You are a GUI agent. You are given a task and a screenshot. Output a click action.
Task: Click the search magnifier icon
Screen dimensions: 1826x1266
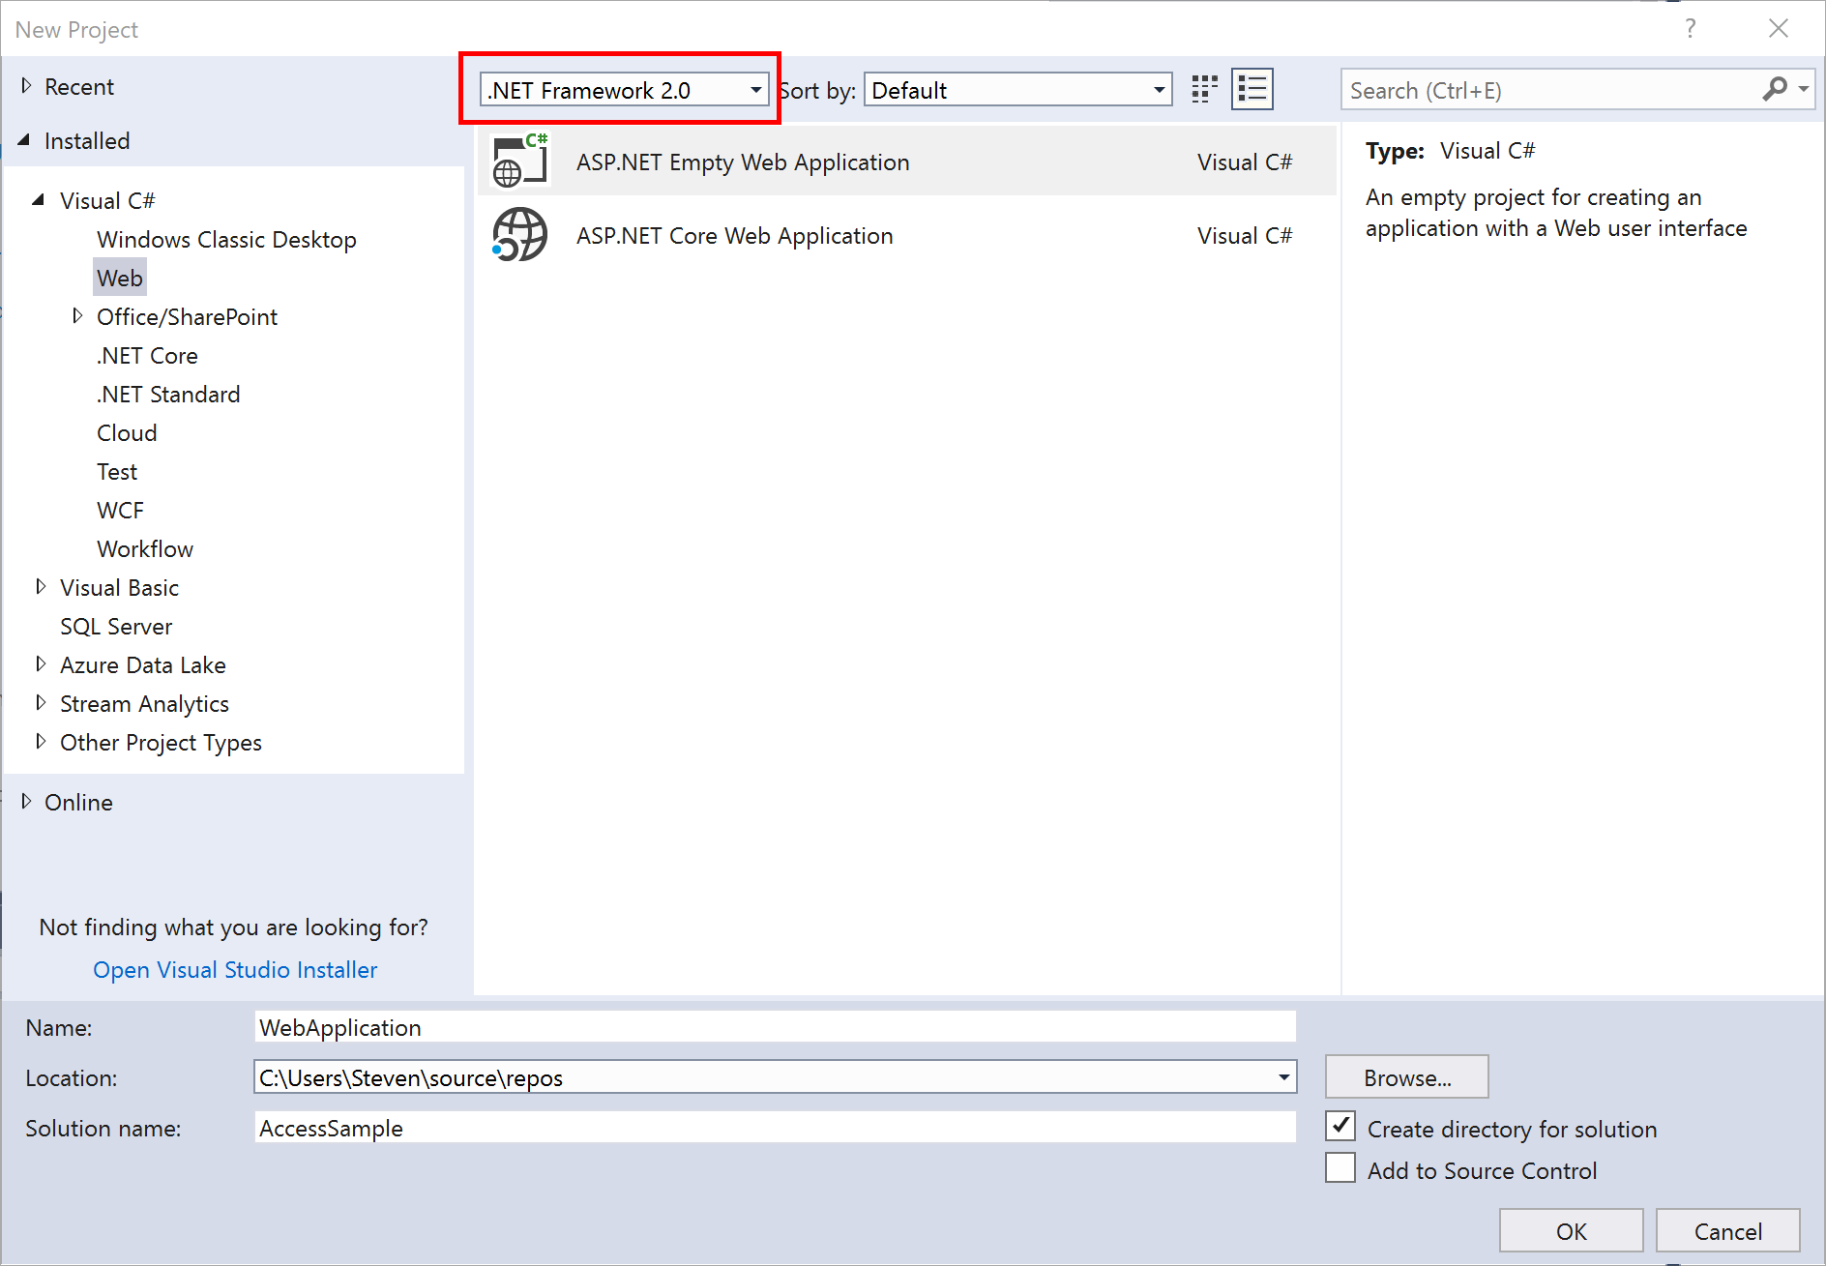pyautogui.click(x=1775, y=90)
